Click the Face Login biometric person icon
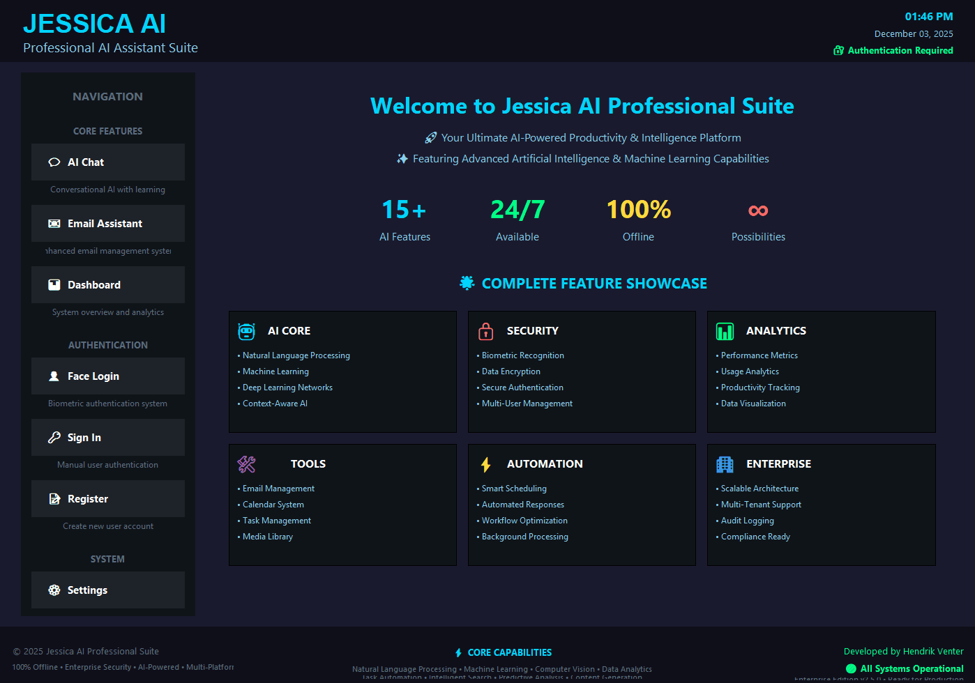The image size is (975, 683). coord(54,376)
